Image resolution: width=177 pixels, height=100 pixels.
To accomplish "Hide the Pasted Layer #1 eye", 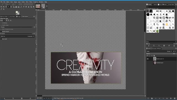I will coord(148,59).
